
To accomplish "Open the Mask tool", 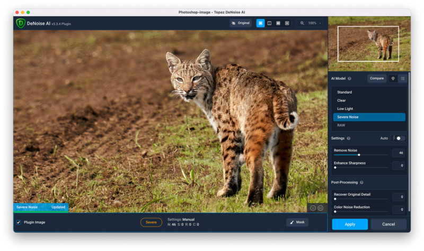I will point(297,222).
